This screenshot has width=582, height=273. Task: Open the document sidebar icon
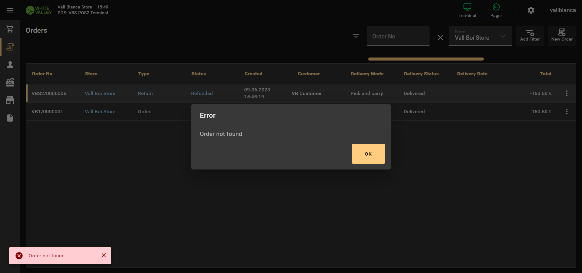coord(10,118)
